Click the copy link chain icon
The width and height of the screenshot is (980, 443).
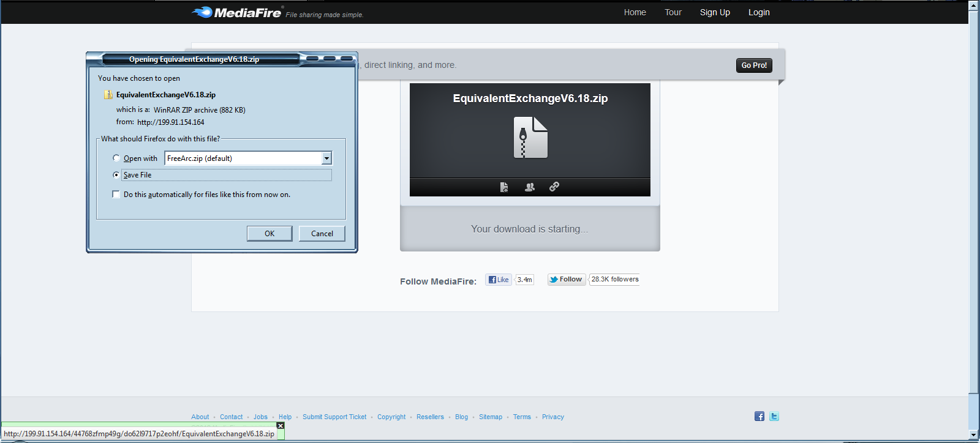pos(554,187)
